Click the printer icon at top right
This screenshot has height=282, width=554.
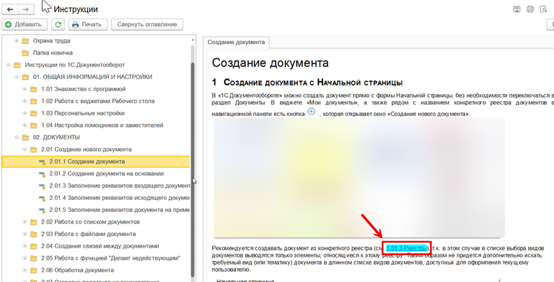pos(530,10)
